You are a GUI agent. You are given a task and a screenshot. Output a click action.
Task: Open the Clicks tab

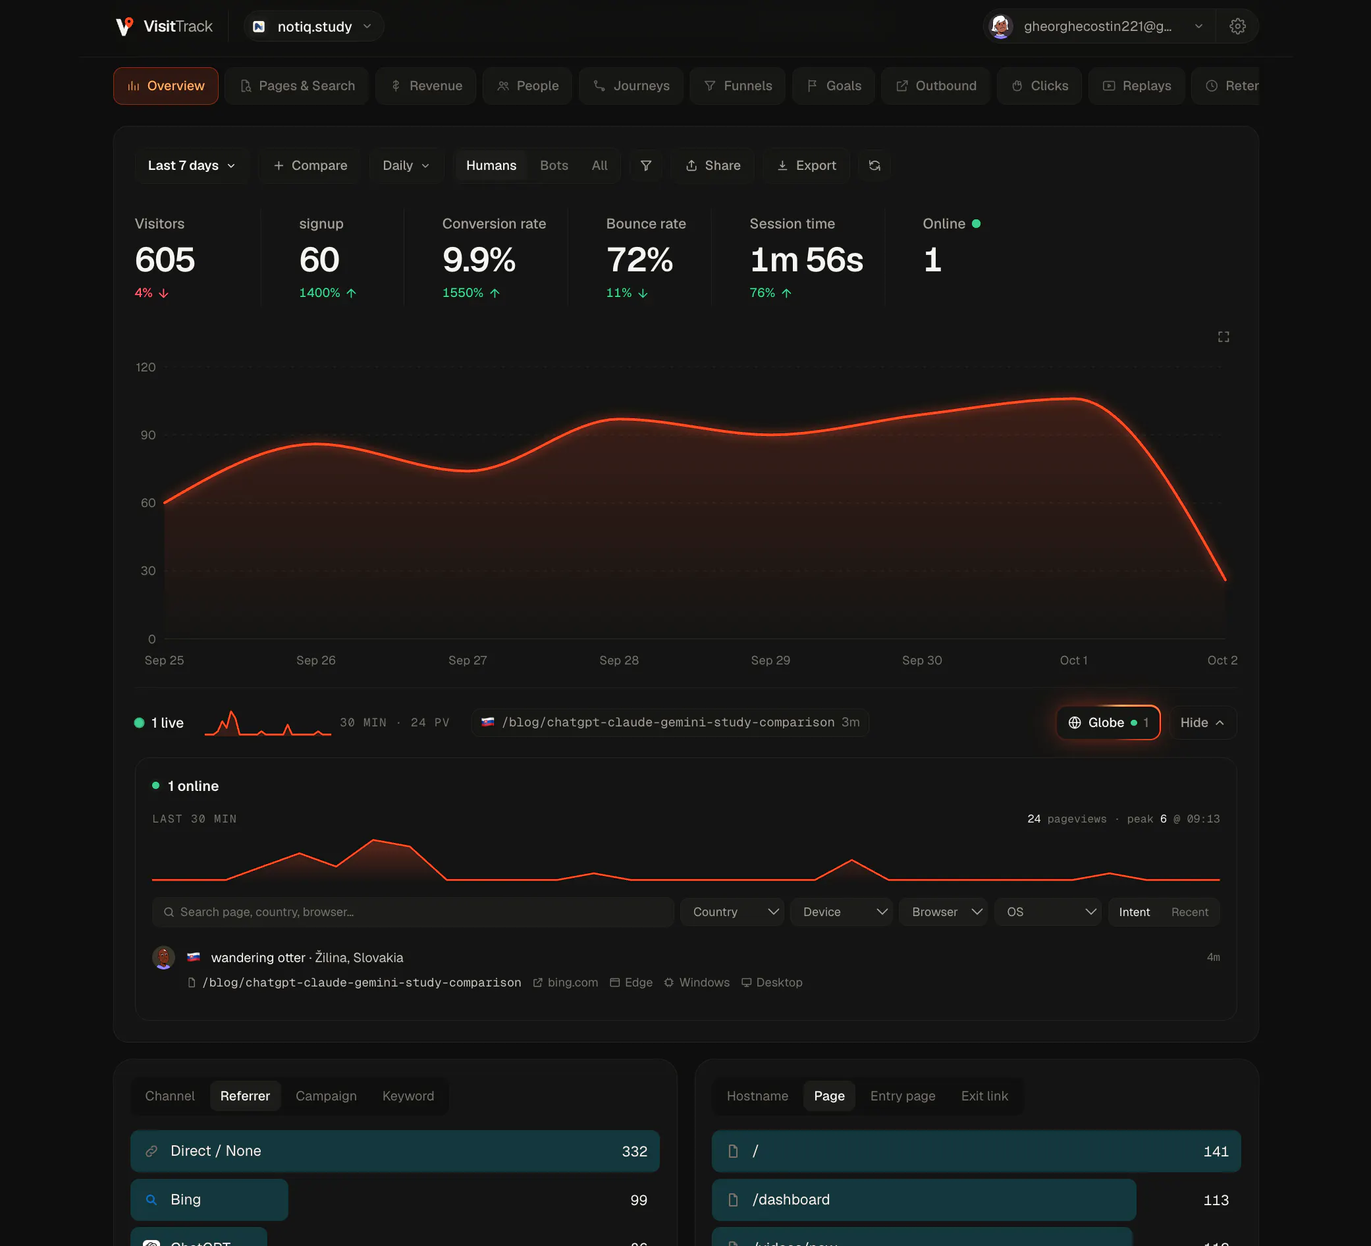[x=1039, y=86]
